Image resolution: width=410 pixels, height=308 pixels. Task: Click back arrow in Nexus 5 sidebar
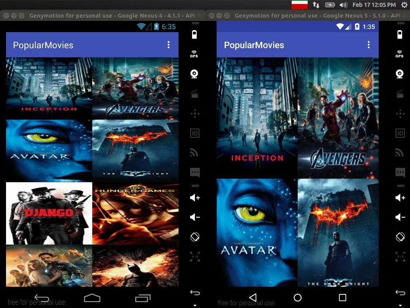[x=400, y=293]
